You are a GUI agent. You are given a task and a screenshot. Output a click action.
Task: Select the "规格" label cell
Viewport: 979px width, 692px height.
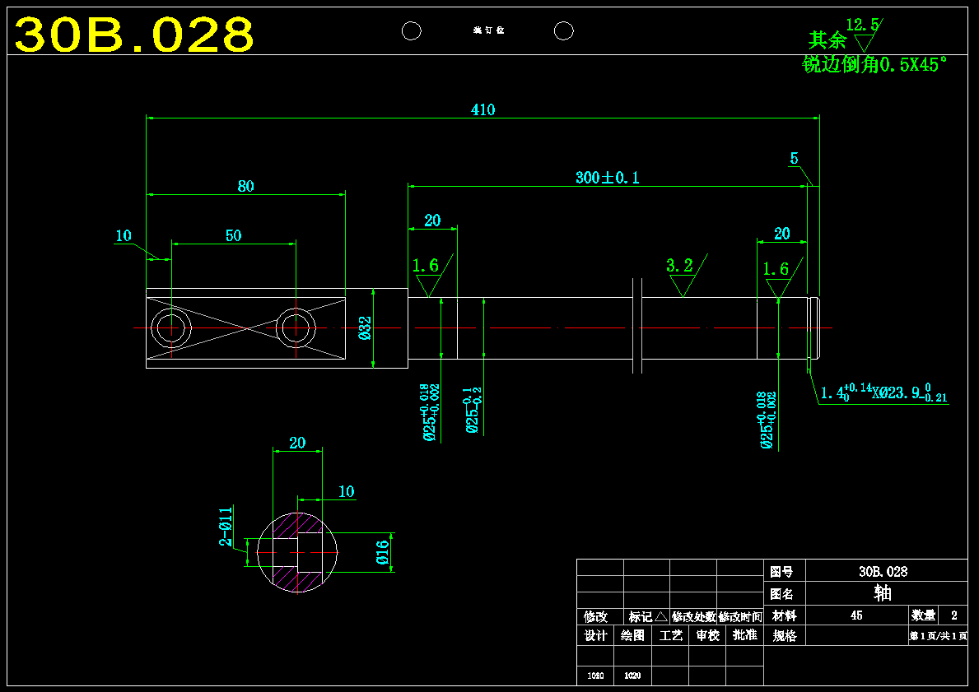(784, 636)
